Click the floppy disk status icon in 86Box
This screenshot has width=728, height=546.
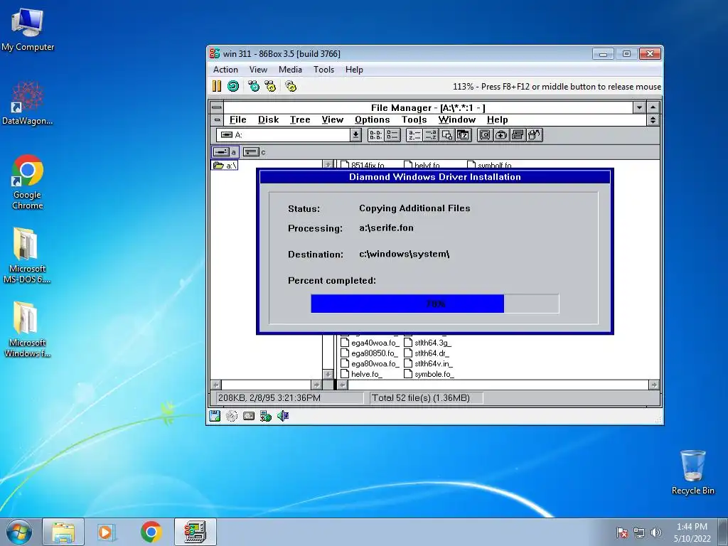pos(215,415)
